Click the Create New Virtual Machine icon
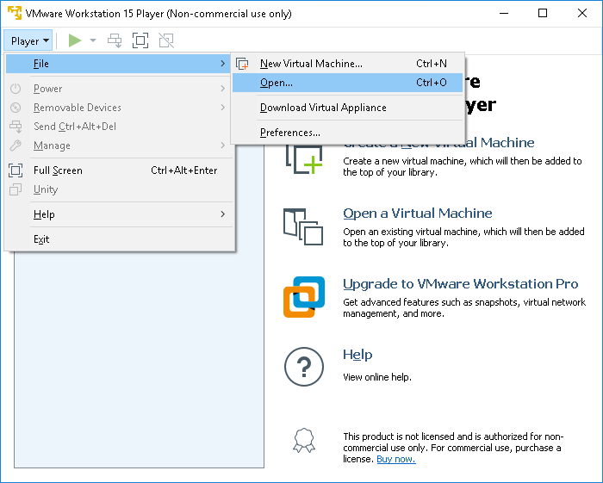This screenshot has height=483, width=603. pyautogui.click(x=304, y=159)
